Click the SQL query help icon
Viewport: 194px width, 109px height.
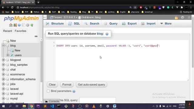(107, 34)
